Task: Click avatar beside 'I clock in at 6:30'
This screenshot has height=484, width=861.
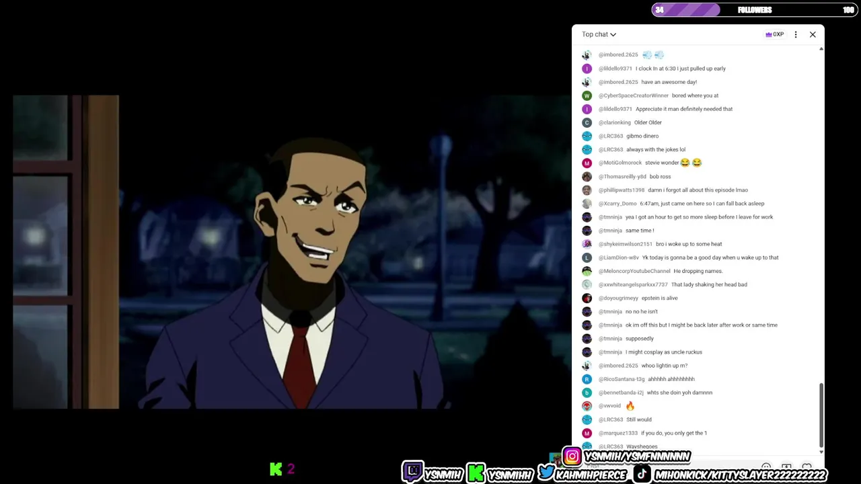Action: 587,69
